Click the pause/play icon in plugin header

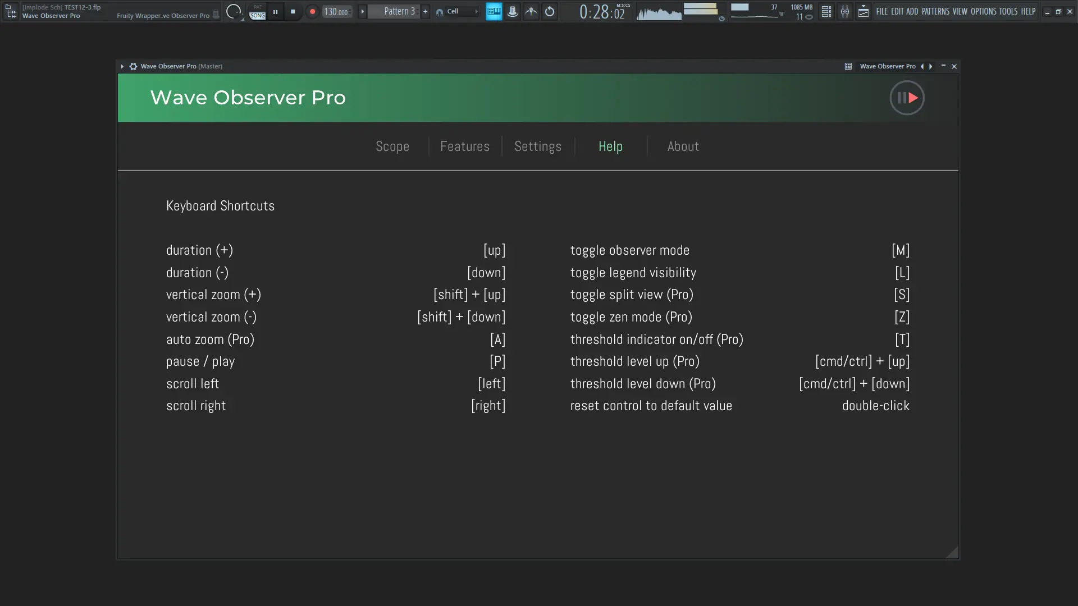click(906, 98)
